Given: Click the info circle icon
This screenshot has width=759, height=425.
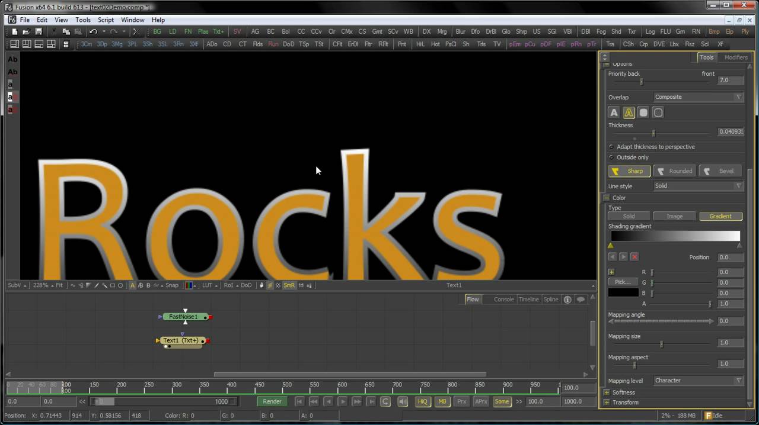Looking at the screenshot, I should [567, 300].
